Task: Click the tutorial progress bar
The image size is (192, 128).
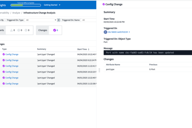Action: [26, 5]
